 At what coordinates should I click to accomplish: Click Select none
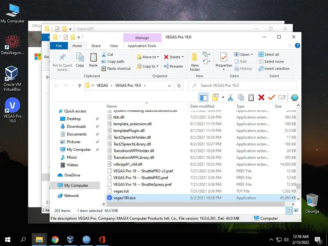[271, 61]
